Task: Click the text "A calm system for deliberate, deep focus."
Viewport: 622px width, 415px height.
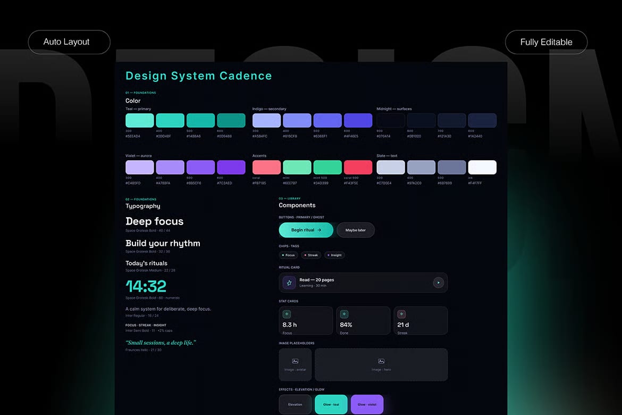Action: point(168,309)
